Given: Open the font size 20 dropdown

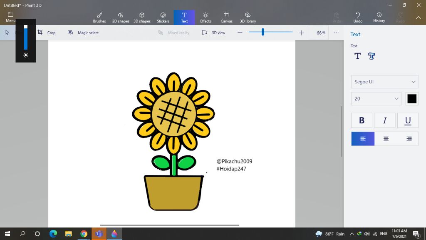Looking at the screenshot, I should tap(376, 99).
